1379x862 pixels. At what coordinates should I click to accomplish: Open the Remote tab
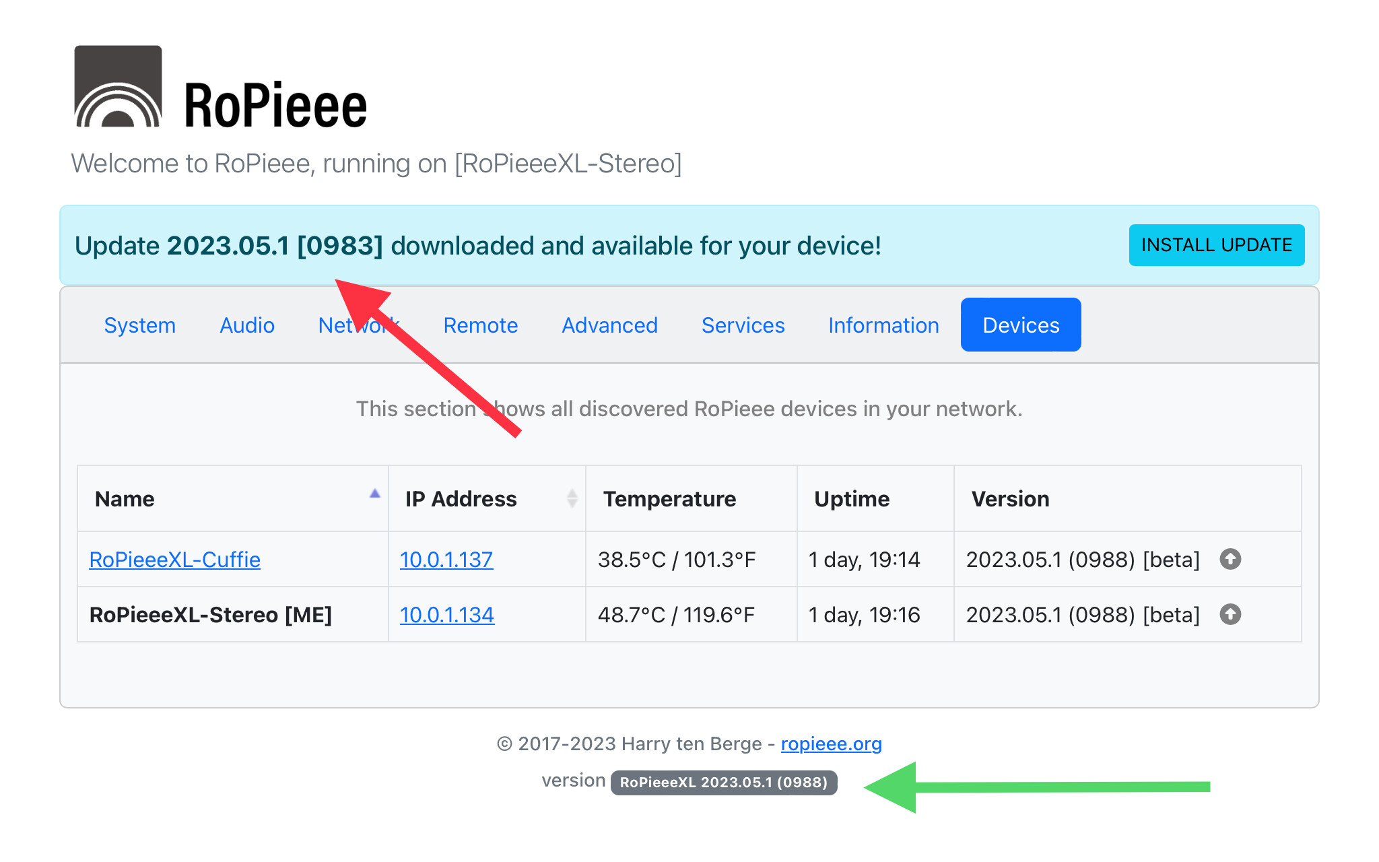point(480,325)
